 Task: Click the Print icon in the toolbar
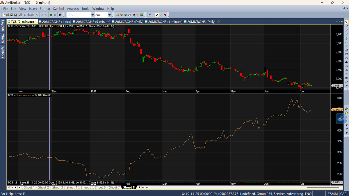[21, 15]
